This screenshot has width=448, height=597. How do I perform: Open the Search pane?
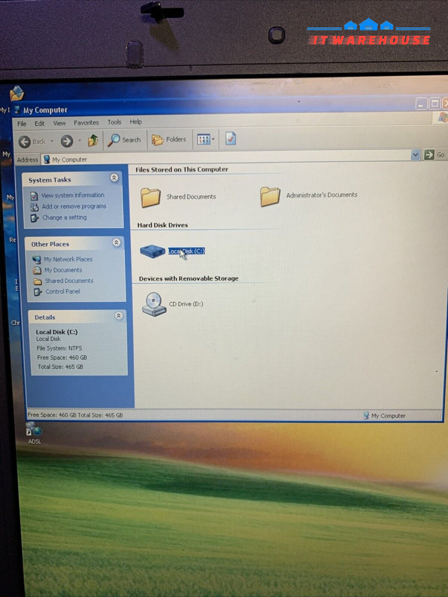pyautogui.click(x=124, y=140)
